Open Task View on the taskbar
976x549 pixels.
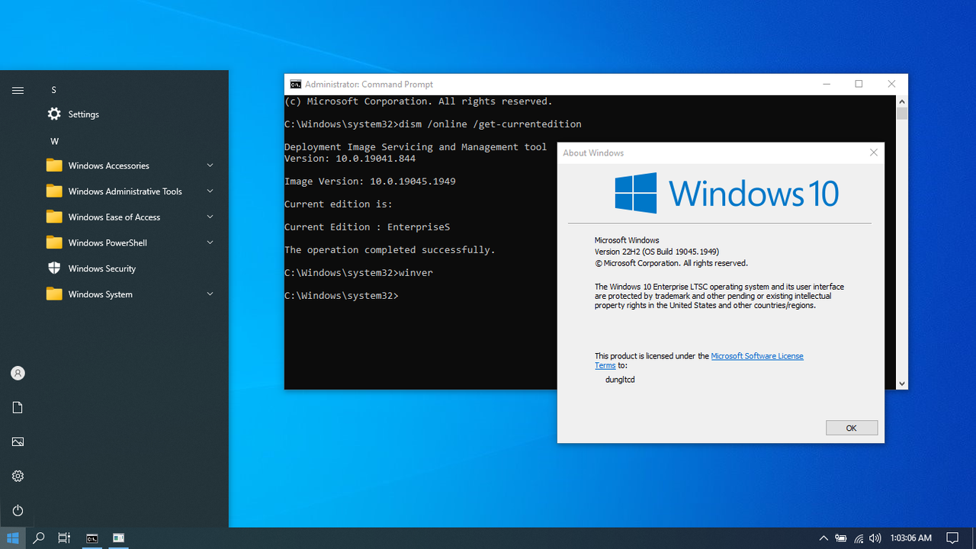point(65,538)
